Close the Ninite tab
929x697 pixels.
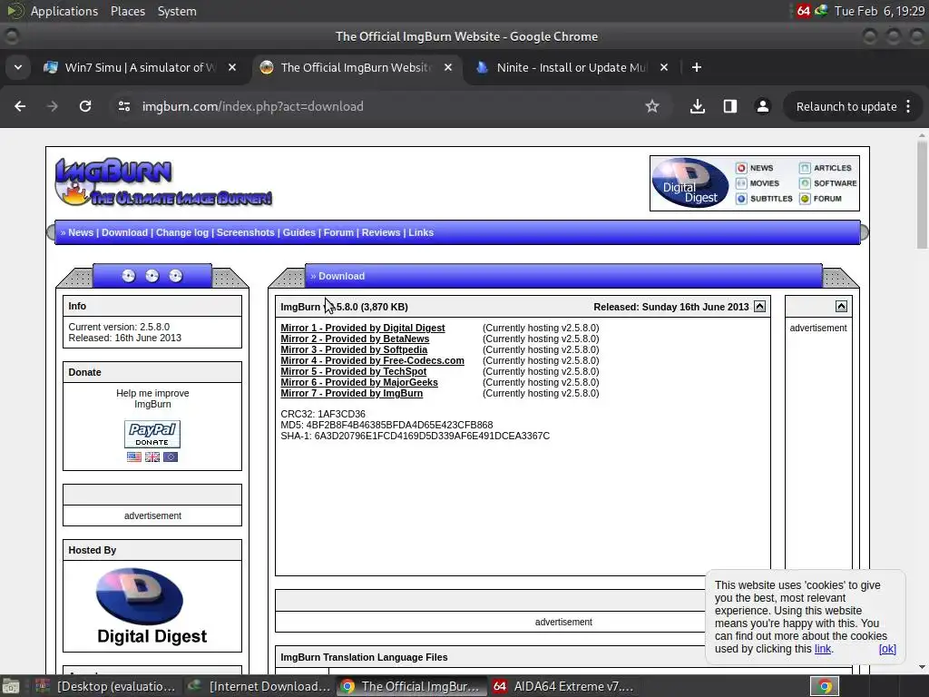coord(663,67)
